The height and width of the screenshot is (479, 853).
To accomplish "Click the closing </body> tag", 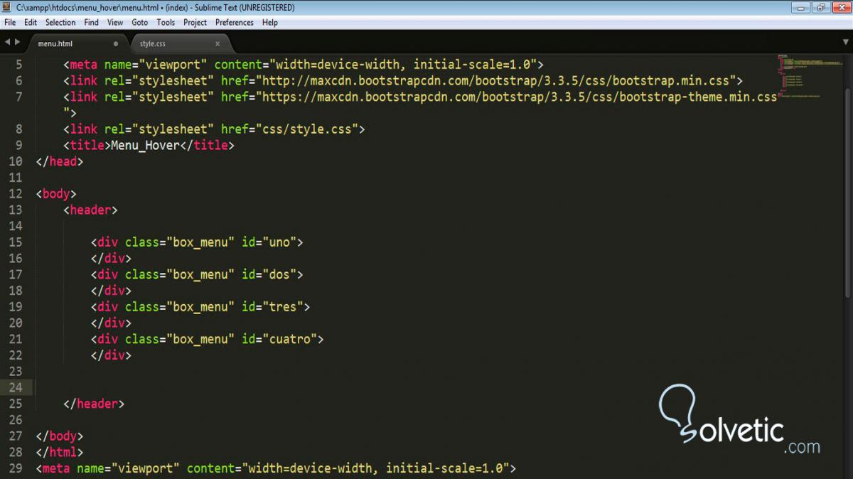I will pyautogui.click(x=60, y=436).
